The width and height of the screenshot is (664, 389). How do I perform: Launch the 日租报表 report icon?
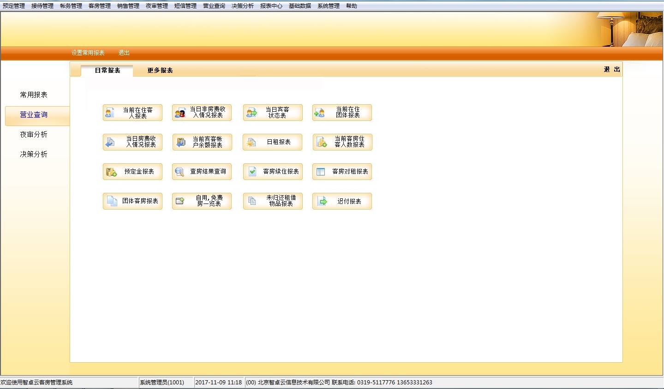coord(251,142)
